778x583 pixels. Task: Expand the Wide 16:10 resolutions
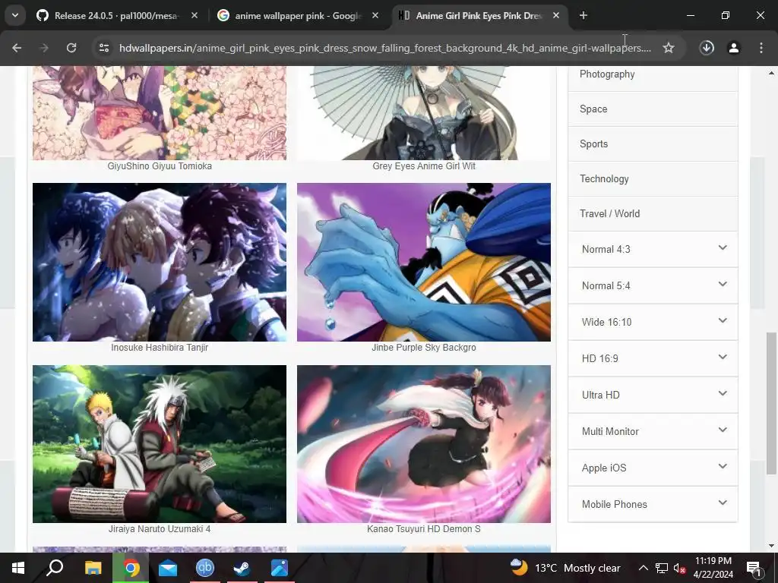[653, 322]
